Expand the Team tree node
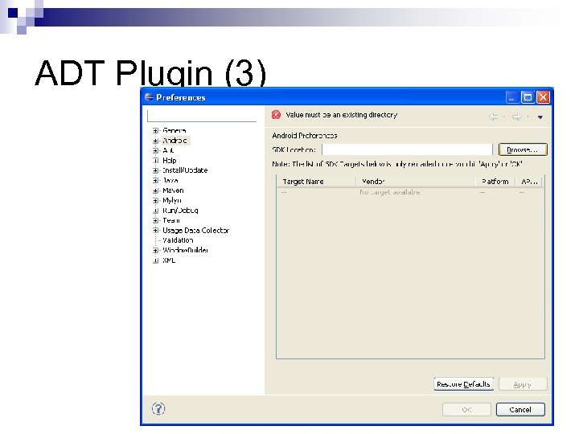Screen dimensions: 579x434 tap(155, 220)
